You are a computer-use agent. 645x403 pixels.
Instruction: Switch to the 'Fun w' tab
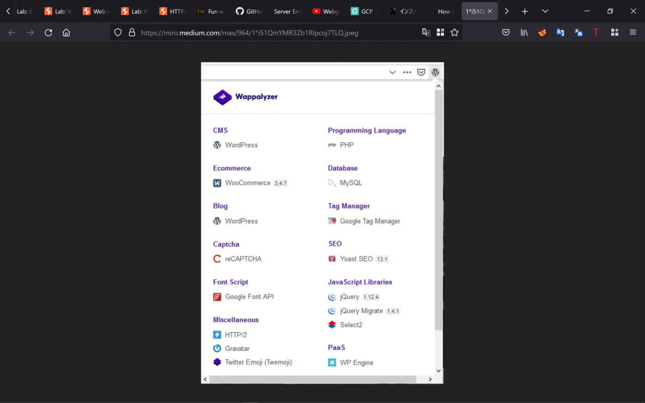coord(211,11)
